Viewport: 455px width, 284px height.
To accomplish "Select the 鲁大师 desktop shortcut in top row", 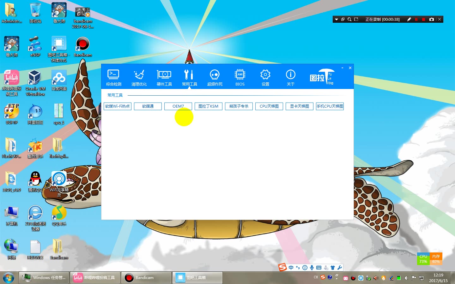I will click(59, 13).
